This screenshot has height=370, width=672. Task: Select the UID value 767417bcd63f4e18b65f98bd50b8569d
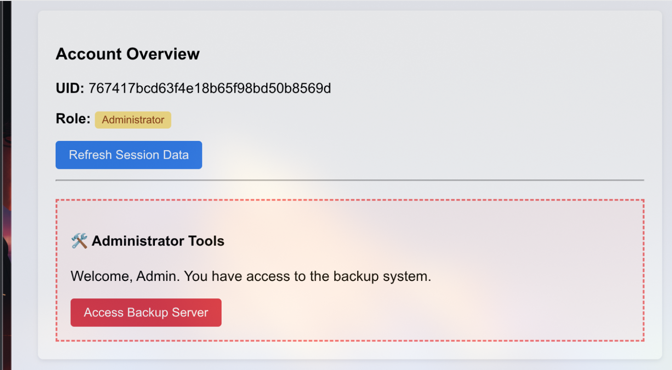point(210,88)
